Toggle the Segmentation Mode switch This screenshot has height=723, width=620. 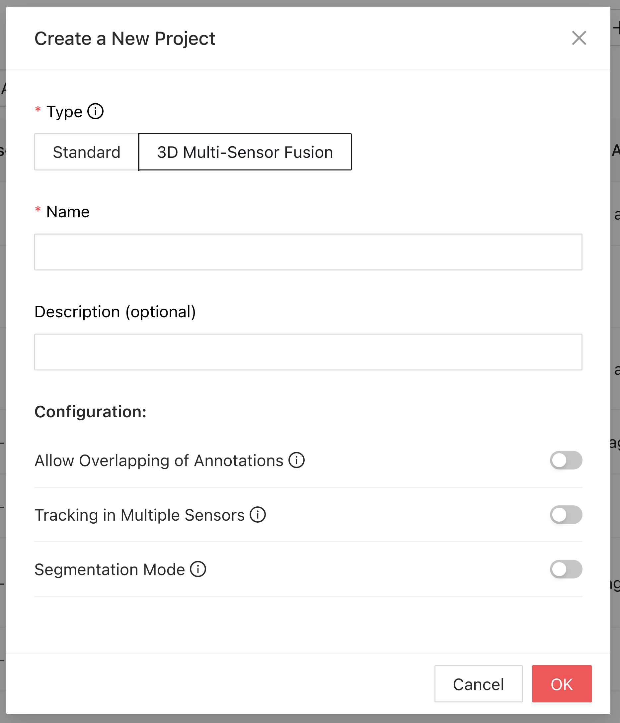pos(566,569)
